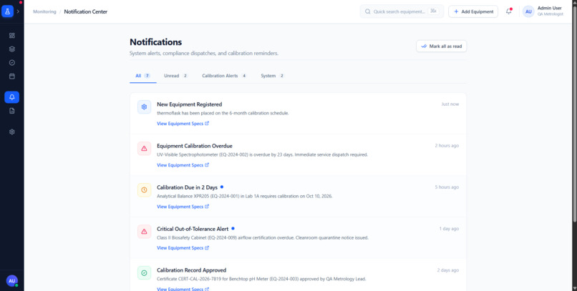The width and height of the screenshot is (577, 291).
Task: Click the Equipment Calibration Overdue warning icon
Action: coord(145,149)
